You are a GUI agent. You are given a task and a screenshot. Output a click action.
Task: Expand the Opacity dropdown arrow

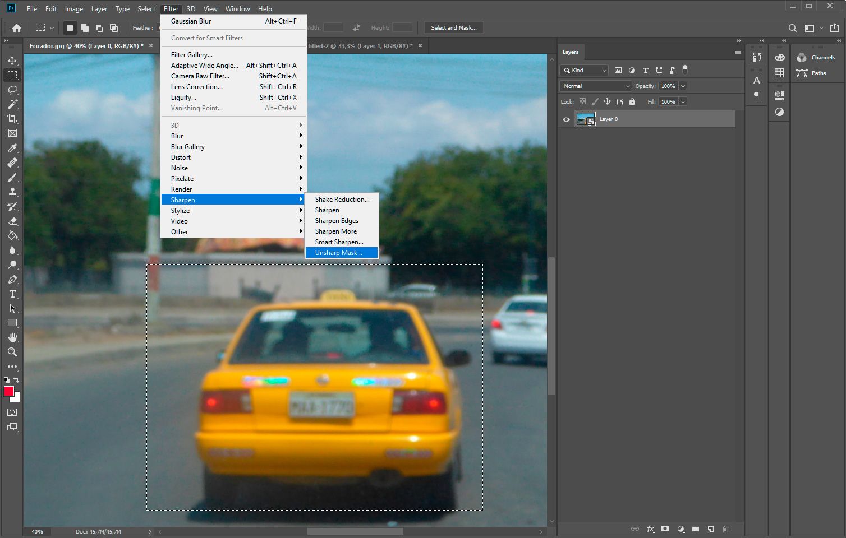click(x=682, y=86)
